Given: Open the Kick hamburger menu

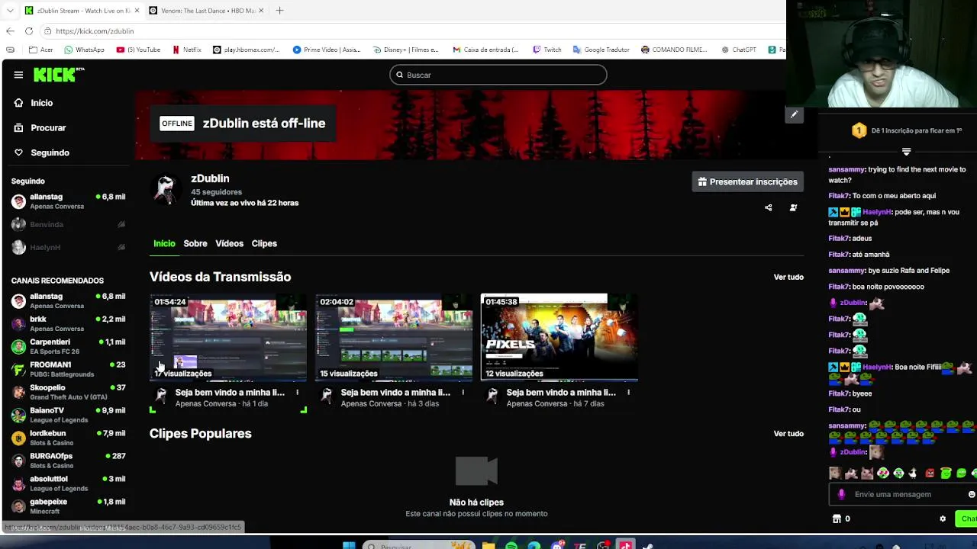Looking at the screenshot, I should [18, 75].
